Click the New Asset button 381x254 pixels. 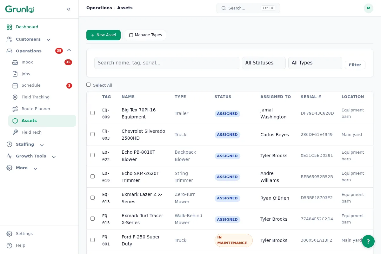(104, 35)
